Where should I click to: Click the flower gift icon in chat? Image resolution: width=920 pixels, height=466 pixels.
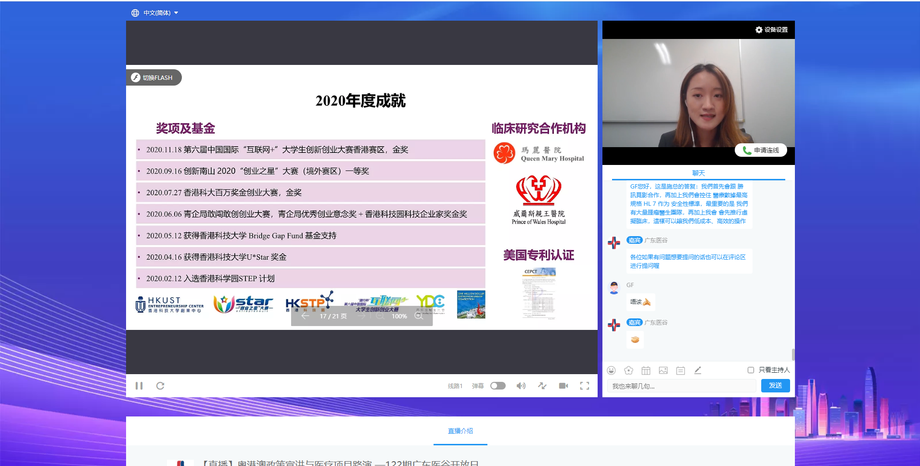(x=628, y=370)
